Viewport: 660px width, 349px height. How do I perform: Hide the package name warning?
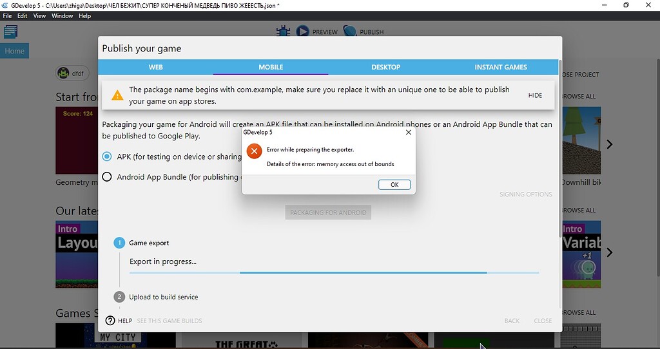535,95
